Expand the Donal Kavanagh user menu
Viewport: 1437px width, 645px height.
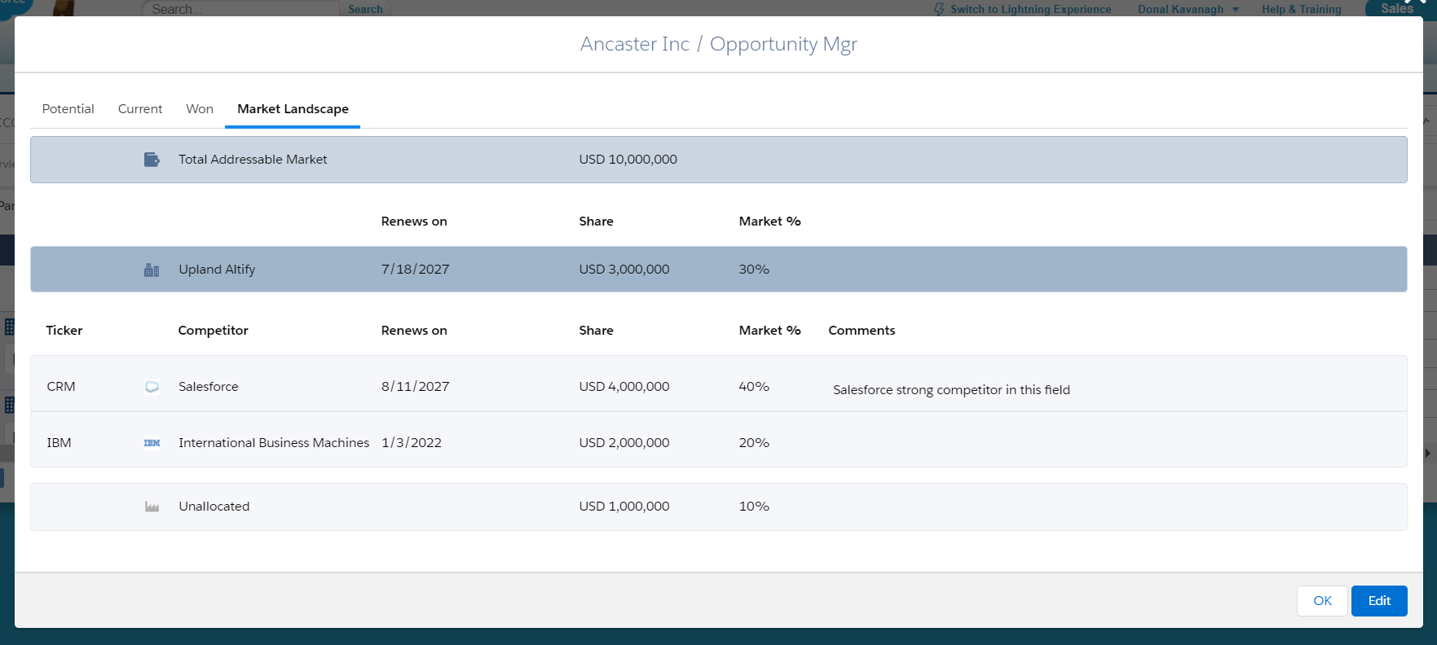[1188, 9]
